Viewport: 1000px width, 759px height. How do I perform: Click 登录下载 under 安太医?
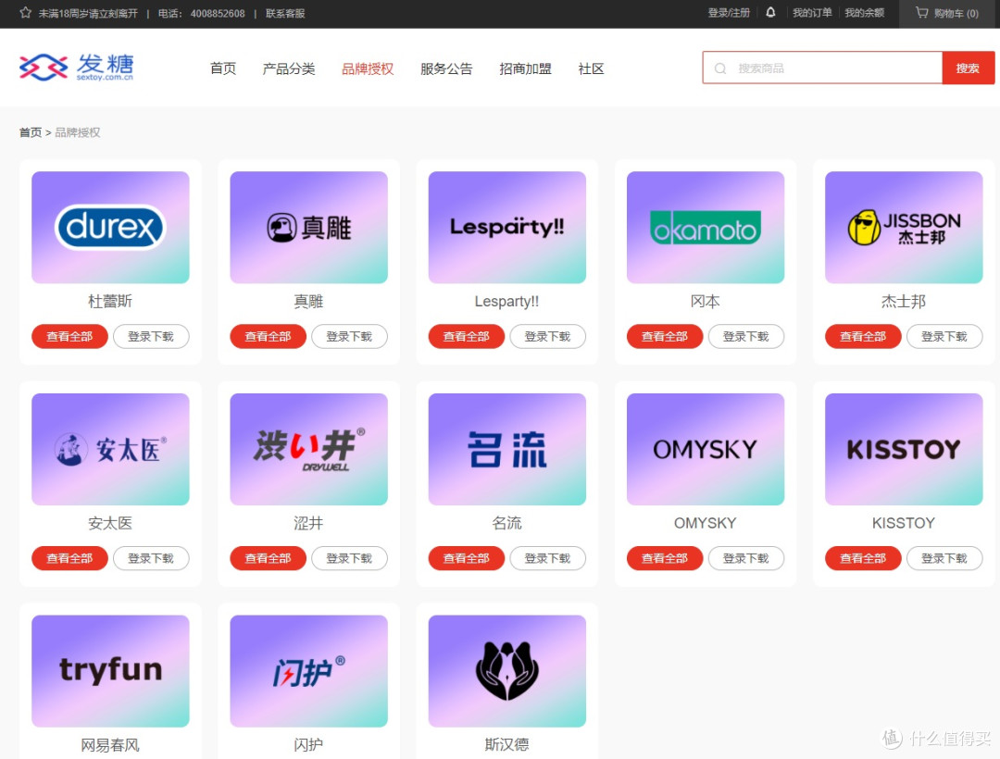[151, 558]
